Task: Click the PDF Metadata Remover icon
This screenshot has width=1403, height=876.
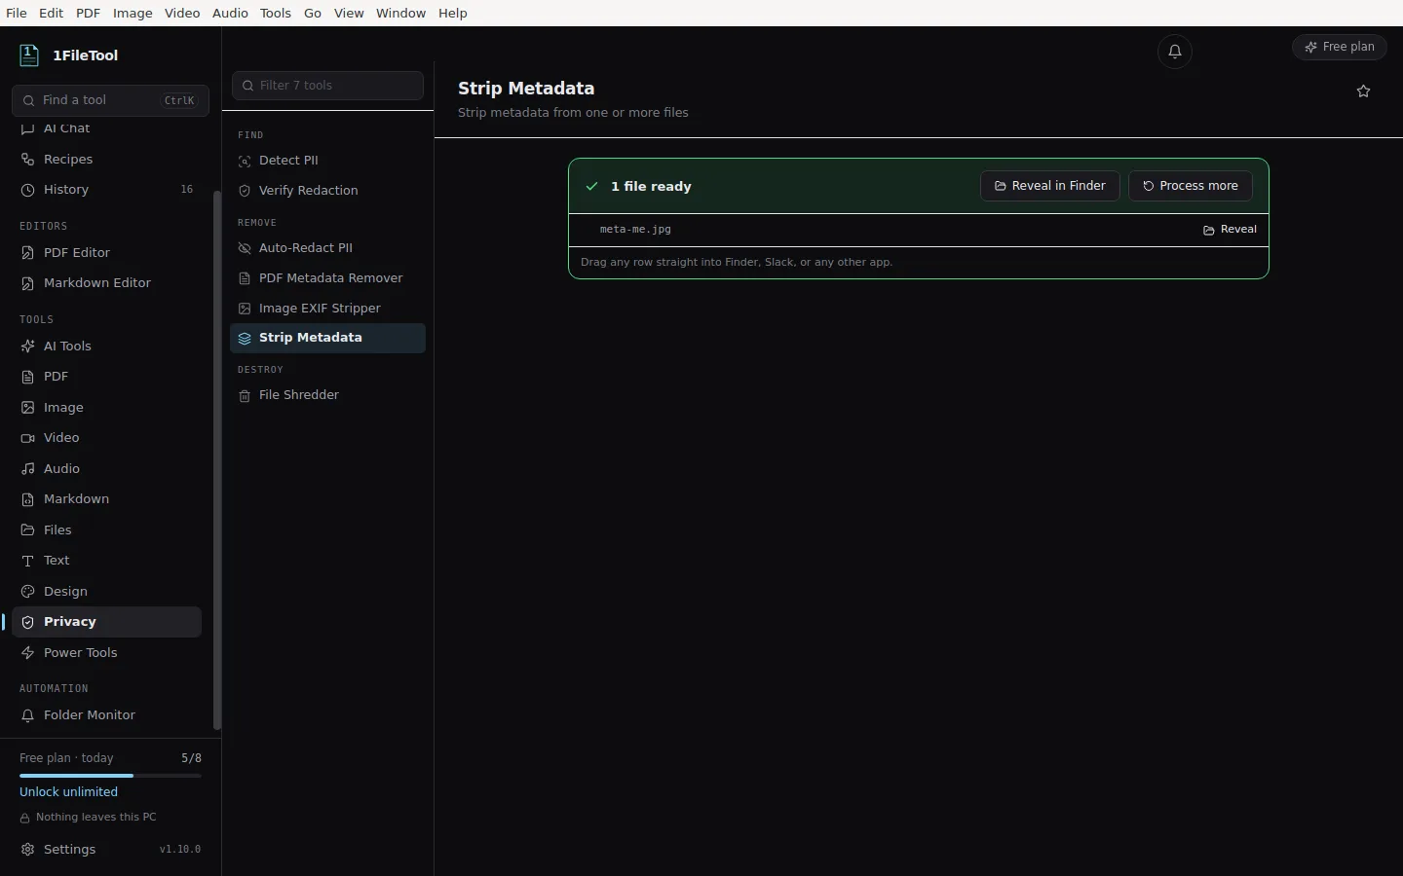Action: pyautogui.click(x=245, y=278)
